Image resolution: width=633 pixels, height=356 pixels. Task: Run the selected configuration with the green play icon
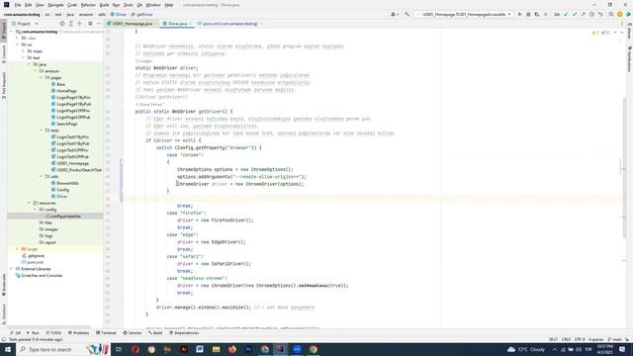pos(519,14)
